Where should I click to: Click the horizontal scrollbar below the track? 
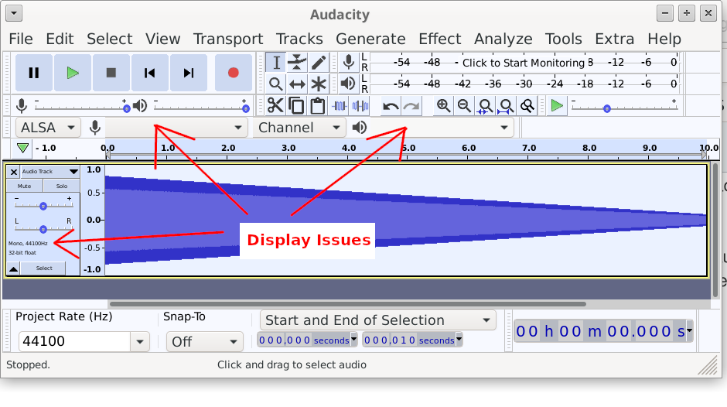click(x=348, y=304)
